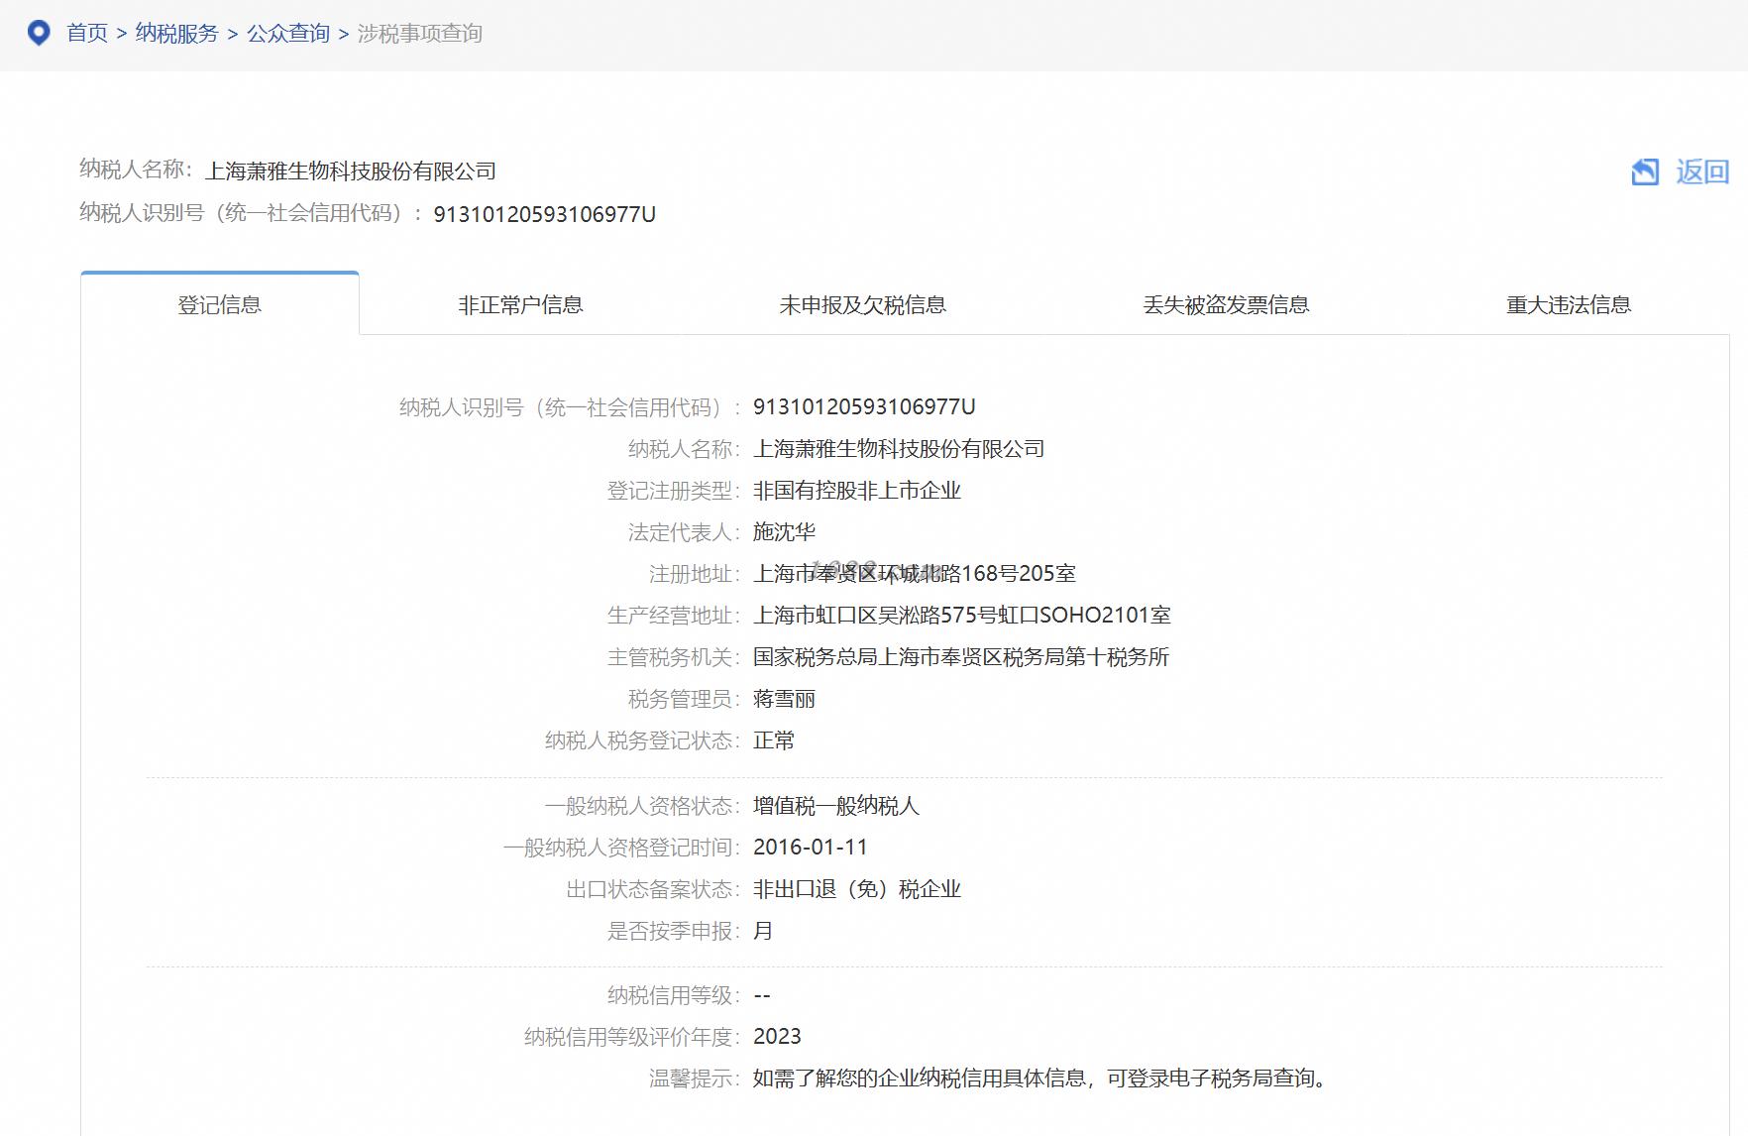Screen dimensions: 1748x1136
Task: Click 上海萧雅生物科技股份有限公司 in registration panel
Action: pos(899,449)
